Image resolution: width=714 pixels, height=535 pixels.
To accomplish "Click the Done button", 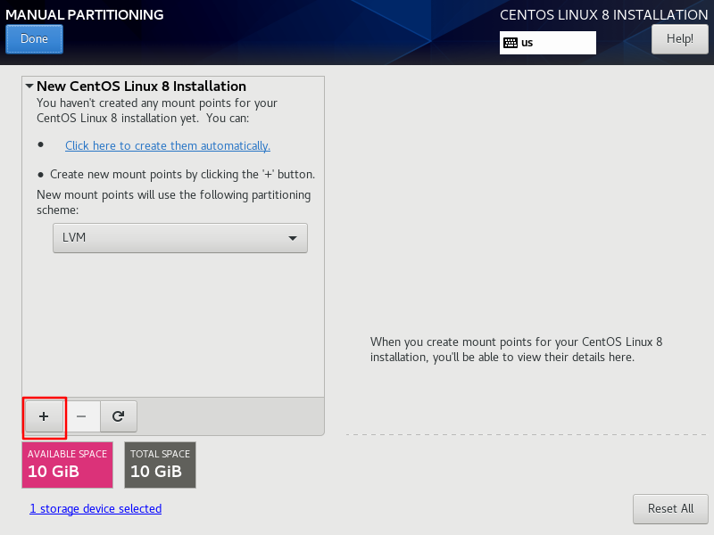I will 34,39.
